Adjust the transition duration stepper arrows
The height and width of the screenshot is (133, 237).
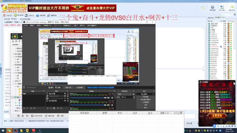click(x=134, y=97)
